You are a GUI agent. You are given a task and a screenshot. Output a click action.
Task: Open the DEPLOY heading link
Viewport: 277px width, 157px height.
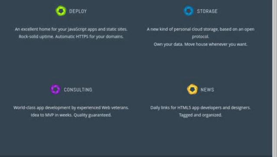pyautogui.click(x=78, y=11)
